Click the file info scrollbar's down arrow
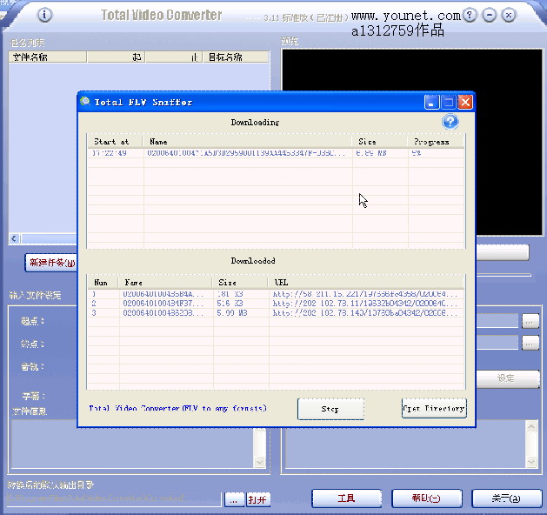Viewport: 547px width, 515px height. (259, 462)
